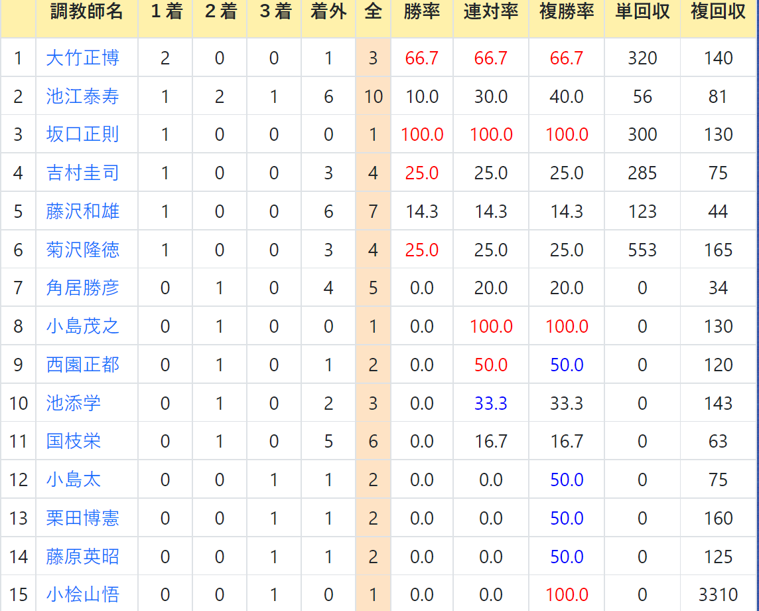Select the 16.7 連対率 value for 国枝栄
This screenshot has width=759, height=611.
[x=491, y=442]
